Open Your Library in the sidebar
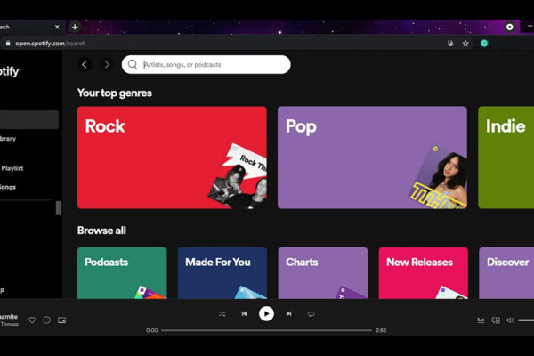The image size is (534, 356). coord(7,138)
